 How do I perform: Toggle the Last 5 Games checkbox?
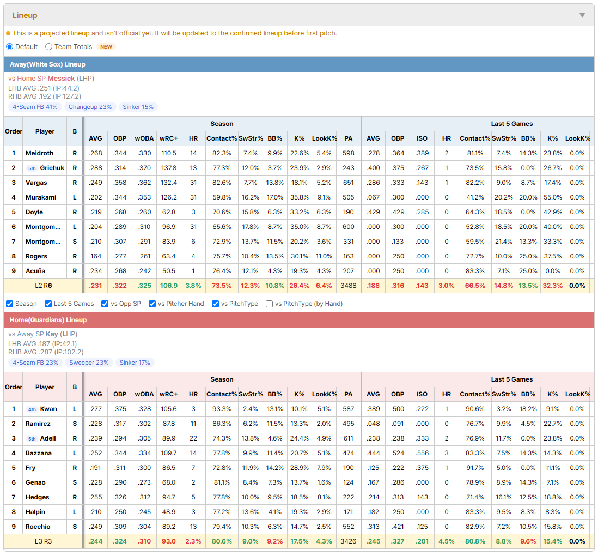click(x=48, y=304)
